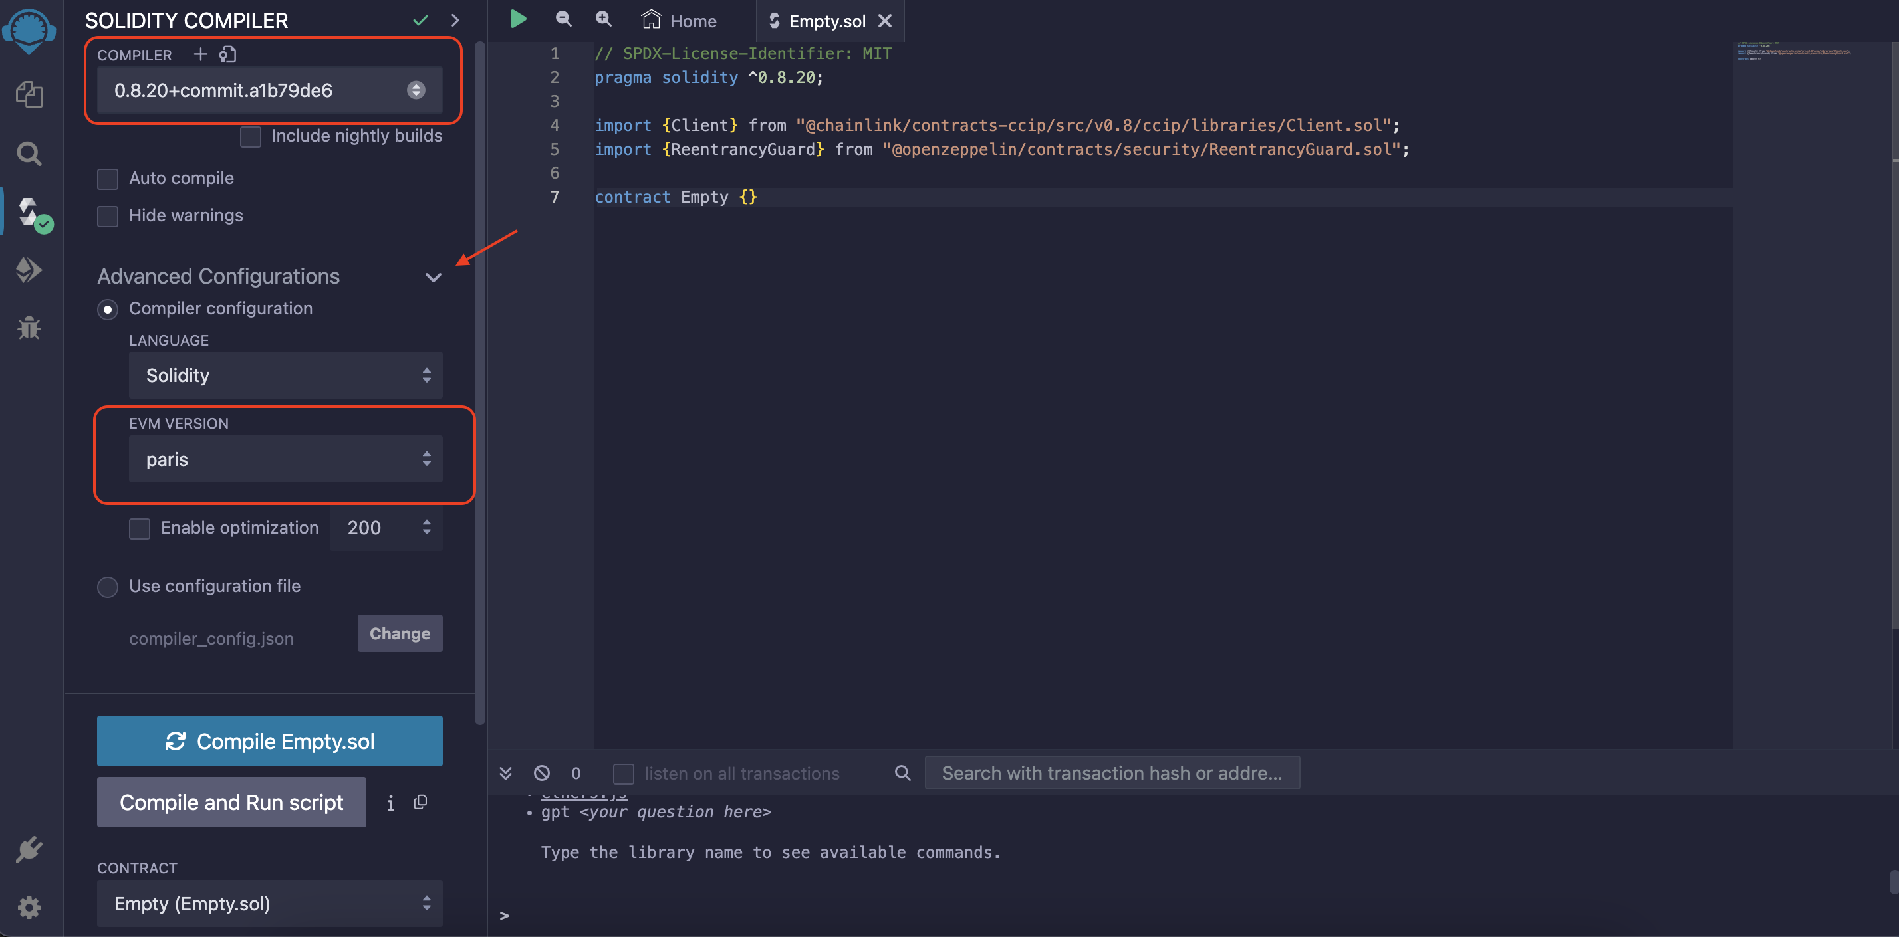The image size is (1899, 937).
Task: Clear the terminal with the ban icon
Action: click(x=542, y=773)
